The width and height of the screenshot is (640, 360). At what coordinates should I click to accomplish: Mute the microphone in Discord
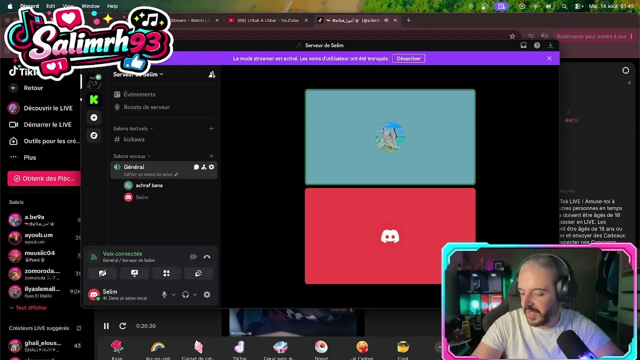pyautogui.click(x=164, y=295)
